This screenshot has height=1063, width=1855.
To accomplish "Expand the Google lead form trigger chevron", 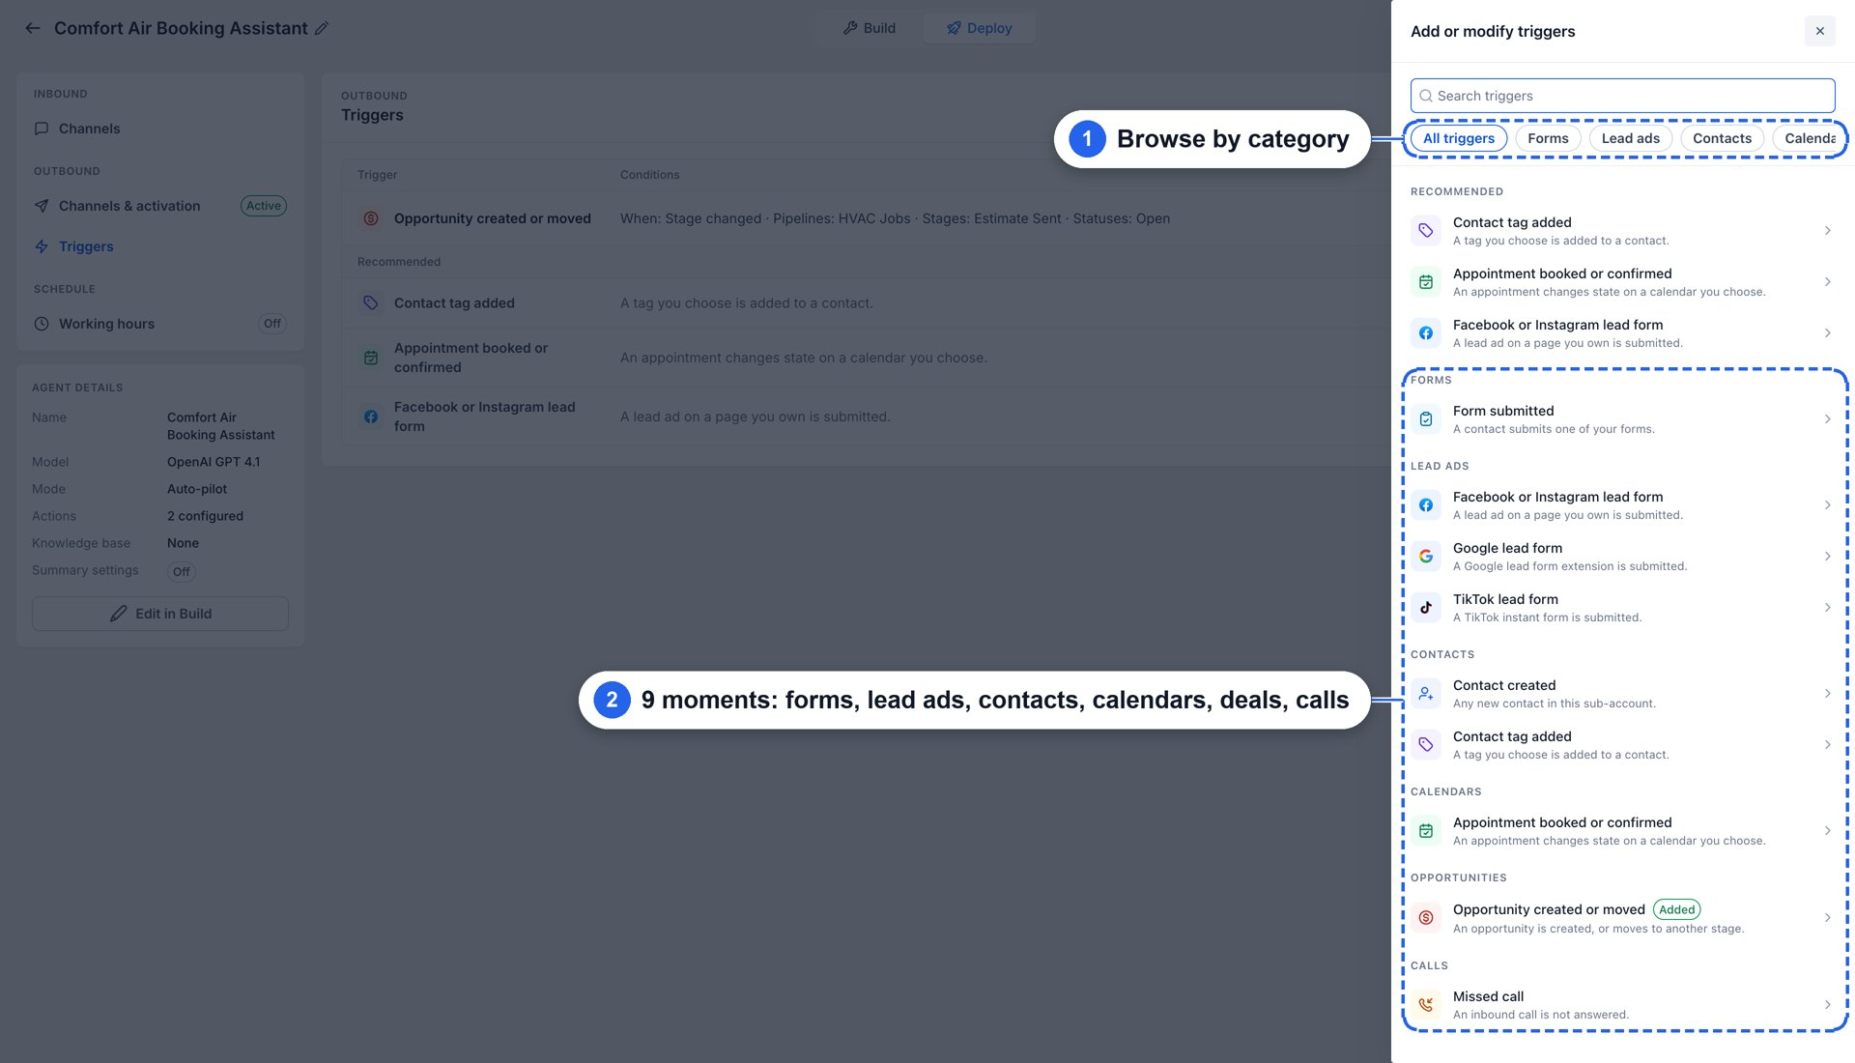I will coord(1827,557).
